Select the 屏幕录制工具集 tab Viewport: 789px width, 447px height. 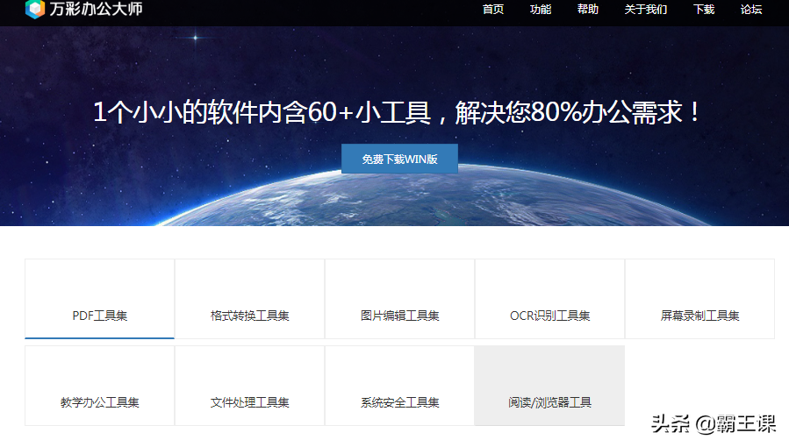point(699,299)
